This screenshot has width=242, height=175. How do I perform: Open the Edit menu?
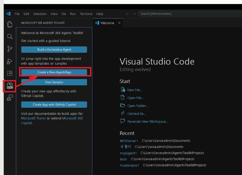[x=26, y=14]
